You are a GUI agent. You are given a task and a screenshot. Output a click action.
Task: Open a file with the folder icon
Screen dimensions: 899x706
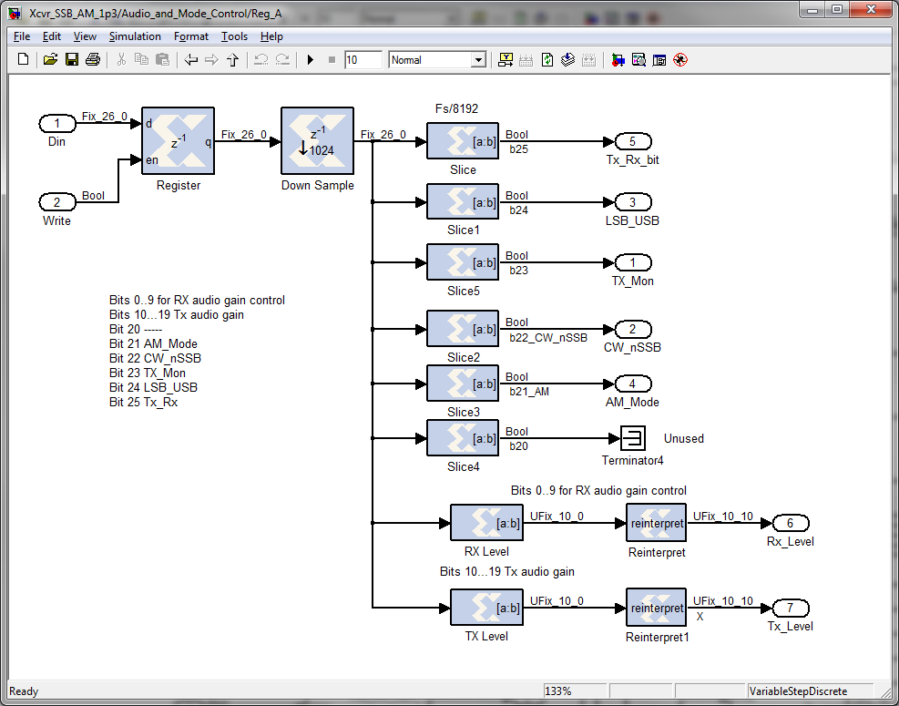tap(50, 59)
